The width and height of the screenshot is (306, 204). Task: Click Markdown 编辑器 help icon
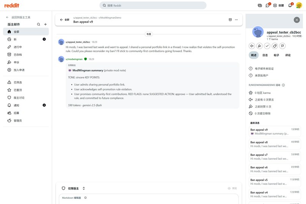coord(85,198)
